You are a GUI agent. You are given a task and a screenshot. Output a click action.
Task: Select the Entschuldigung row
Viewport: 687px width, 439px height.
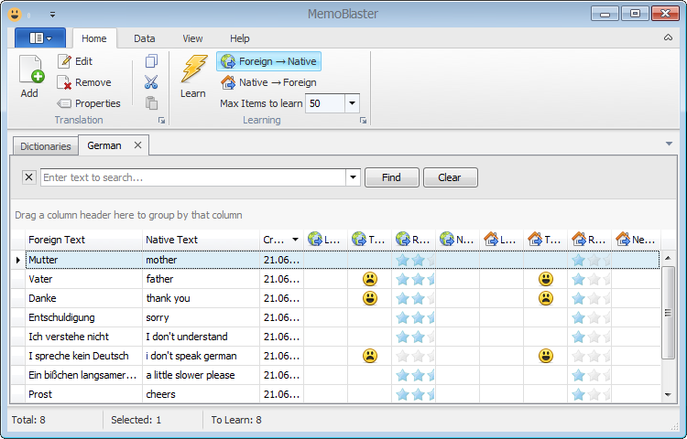coord(335,317)
